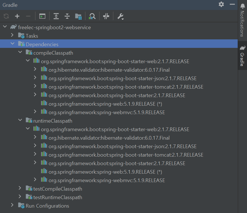Collapse compileClasspath spring-boot-starter-web chevron

[x=28, y=61]
